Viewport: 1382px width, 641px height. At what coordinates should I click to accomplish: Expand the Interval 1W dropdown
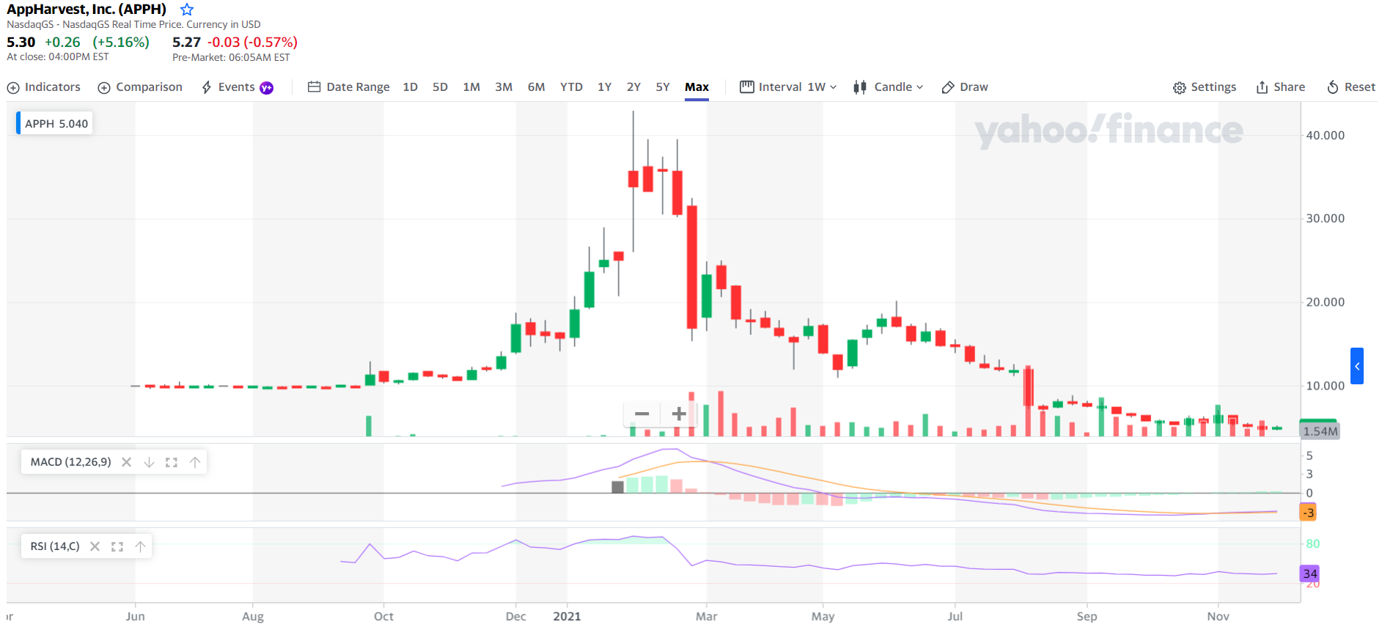click(x=788, y=87)
